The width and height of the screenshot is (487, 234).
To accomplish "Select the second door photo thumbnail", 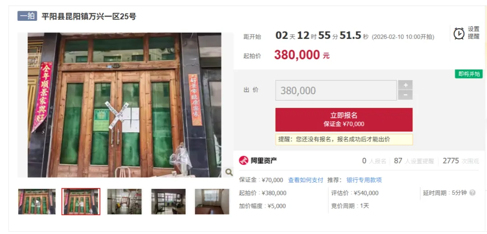I will click(x=81, y=202).
